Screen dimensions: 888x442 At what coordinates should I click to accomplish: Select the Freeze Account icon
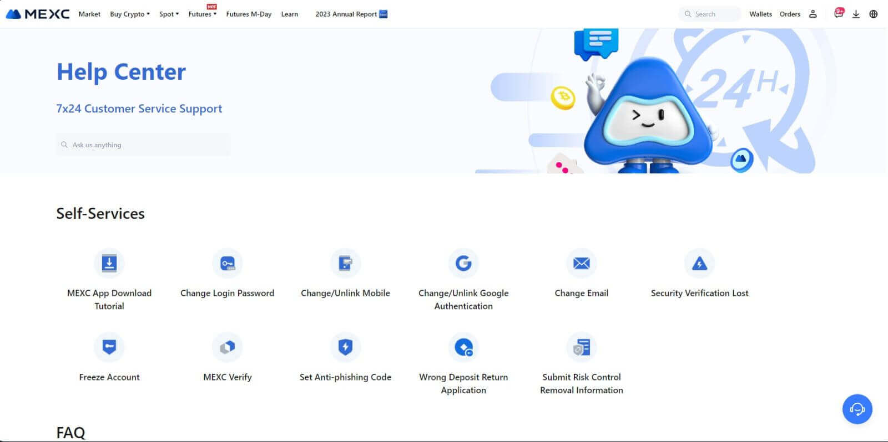[x=109, y=347]
